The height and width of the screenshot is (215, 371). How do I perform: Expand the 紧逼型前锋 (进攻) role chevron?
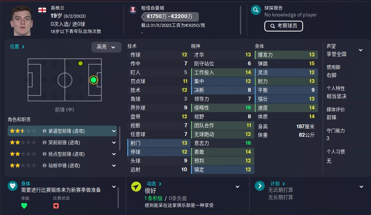[x=114, y=131]
